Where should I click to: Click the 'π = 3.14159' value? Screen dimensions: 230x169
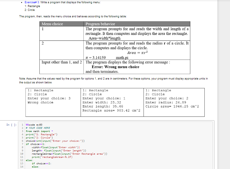click(96, 58)
